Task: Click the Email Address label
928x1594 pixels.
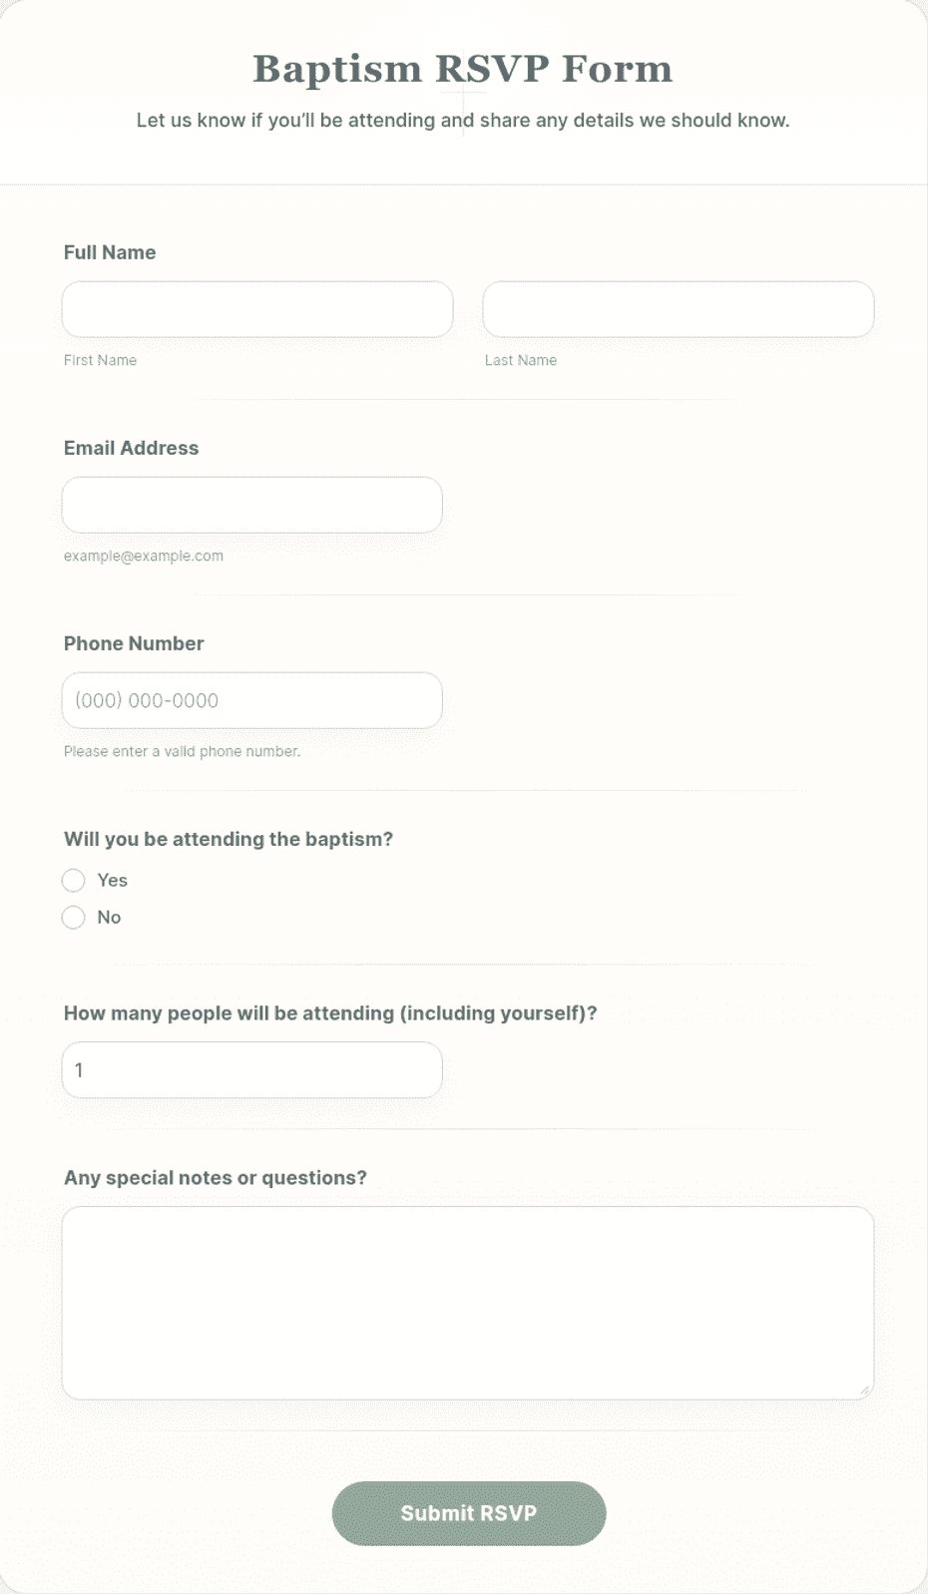Action: (x=131, y=448)
